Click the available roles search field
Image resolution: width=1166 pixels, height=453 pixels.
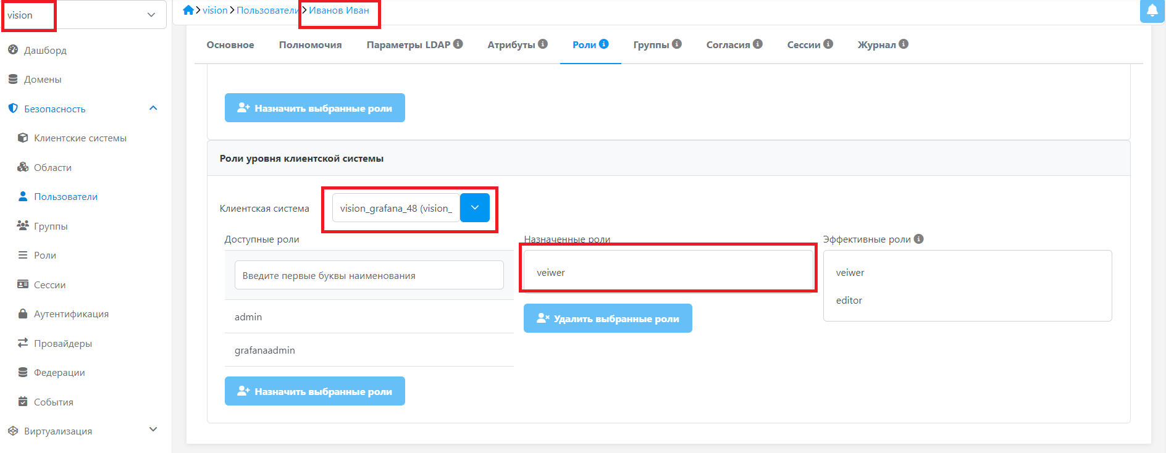[369, 275]
